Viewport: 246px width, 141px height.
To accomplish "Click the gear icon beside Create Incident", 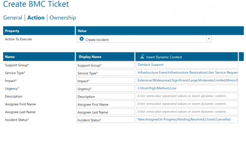I will point(81,39).
